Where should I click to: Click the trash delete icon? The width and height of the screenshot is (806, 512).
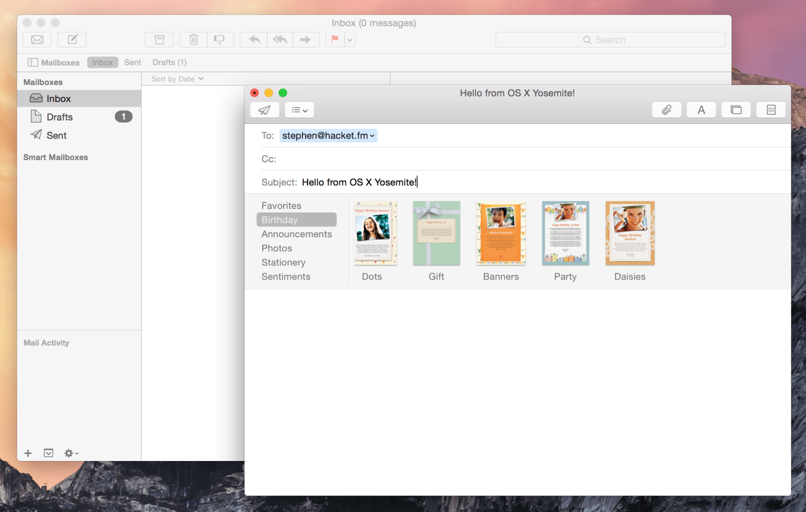pyautogui.click(x=193, y=40)
